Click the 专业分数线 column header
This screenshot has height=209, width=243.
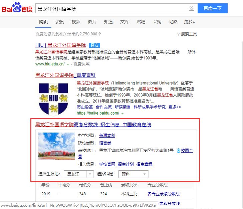click(x=158, y=185)
